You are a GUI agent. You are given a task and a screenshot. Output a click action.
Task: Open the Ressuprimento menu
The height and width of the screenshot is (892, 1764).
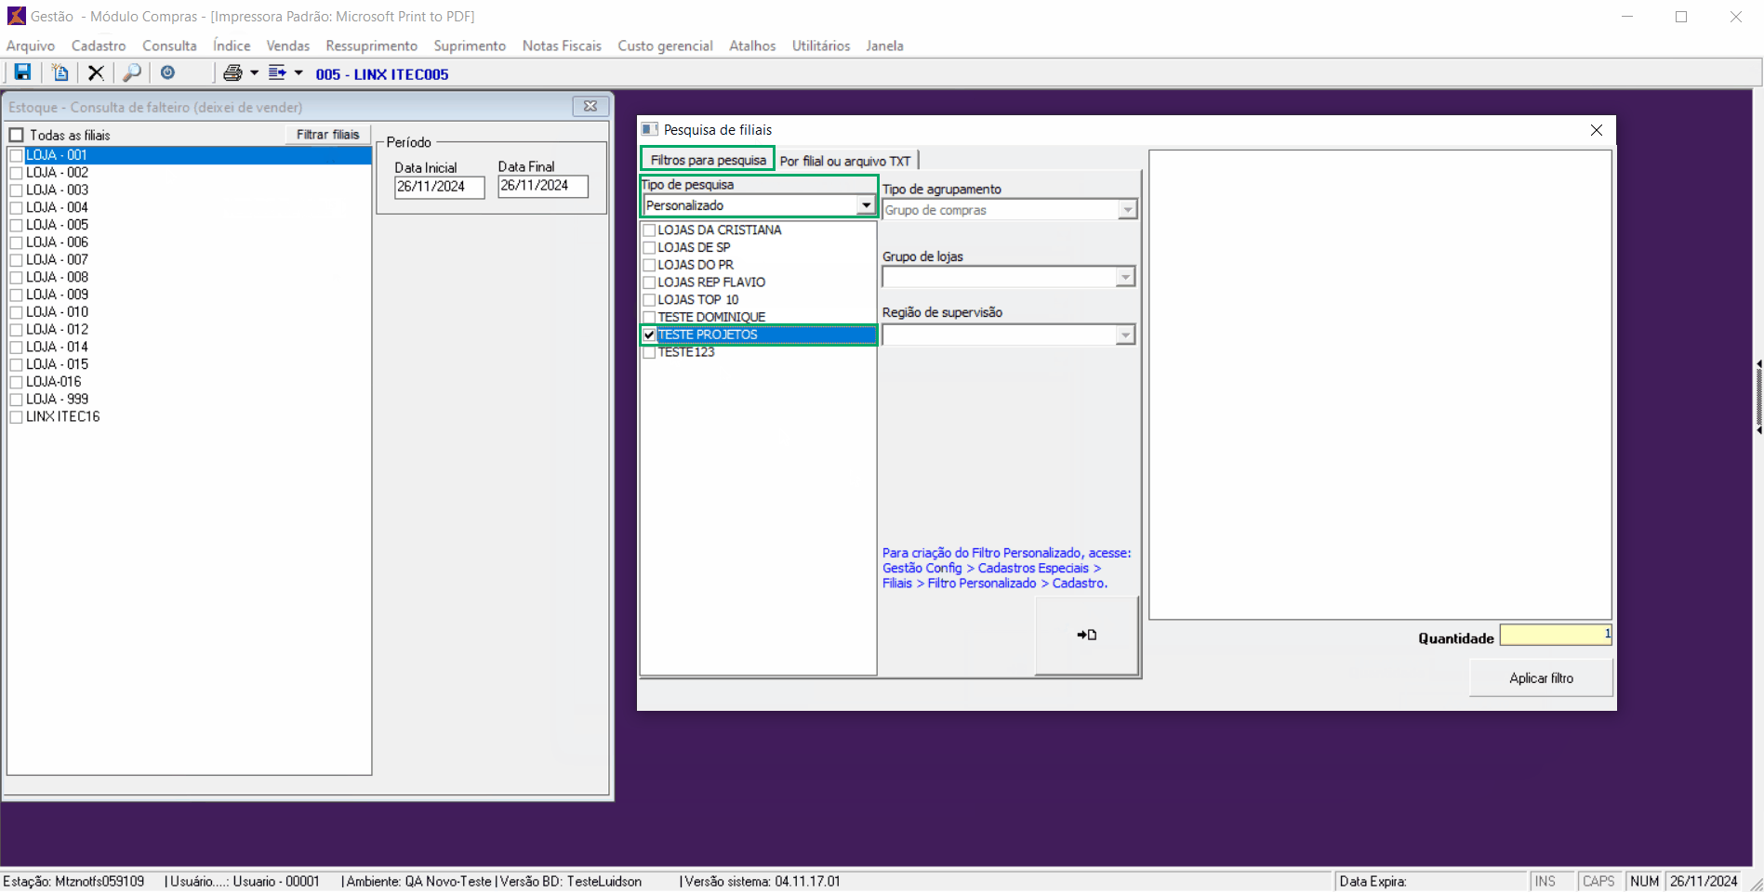click(371, 46)
